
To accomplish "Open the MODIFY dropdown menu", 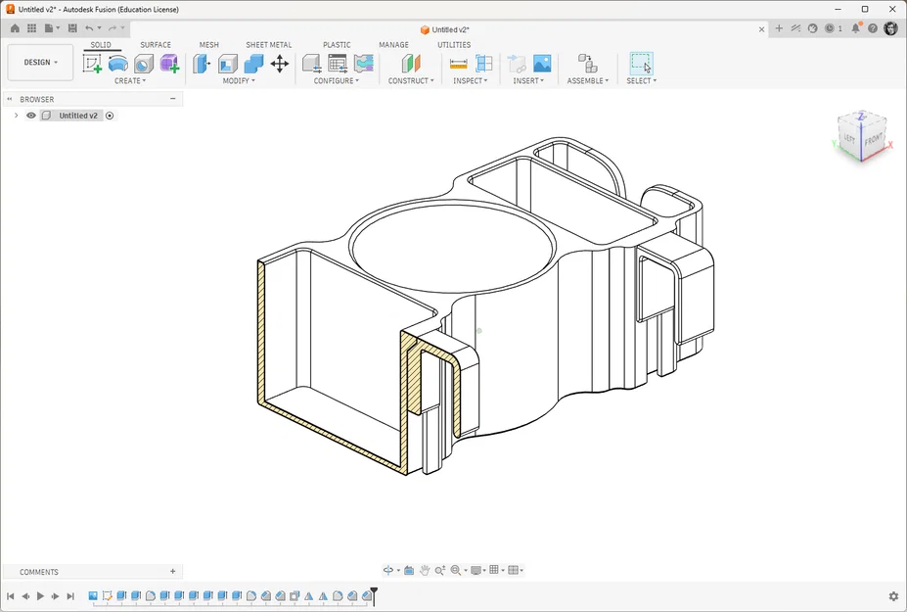I will pyautogui.click(x=239, y=81).
